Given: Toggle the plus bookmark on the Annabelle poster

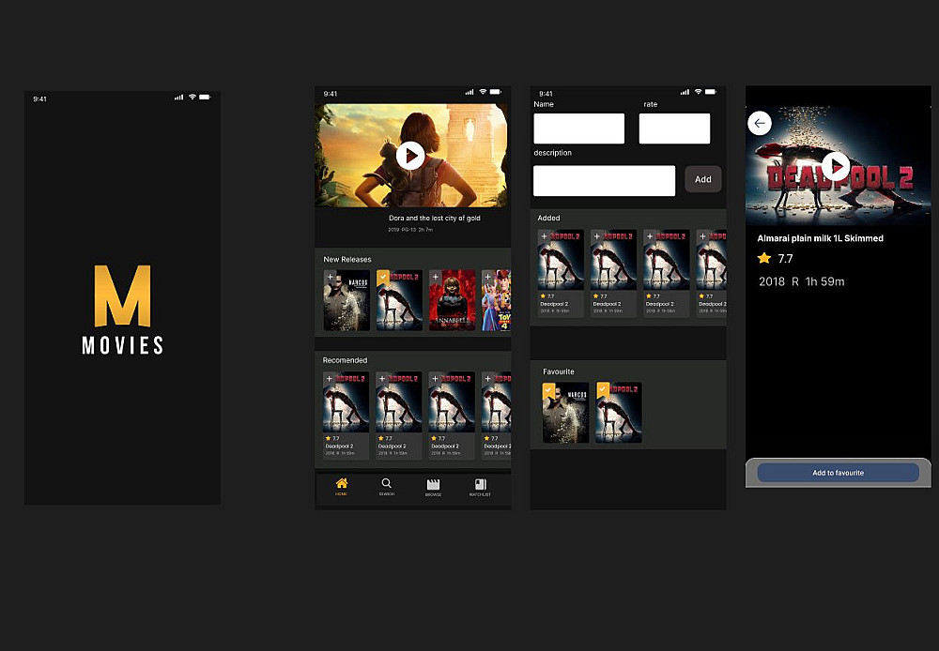Looking at the screenshot, I should (436, 277).
